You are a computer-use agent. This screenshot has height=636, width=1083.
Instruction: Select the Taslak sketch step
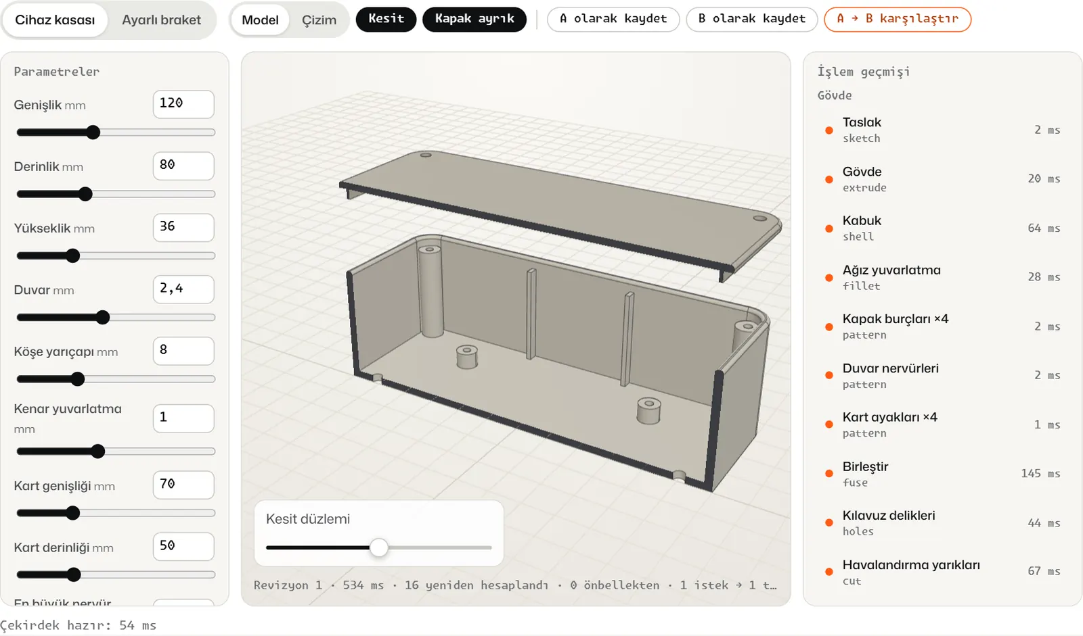coord(942,130)
